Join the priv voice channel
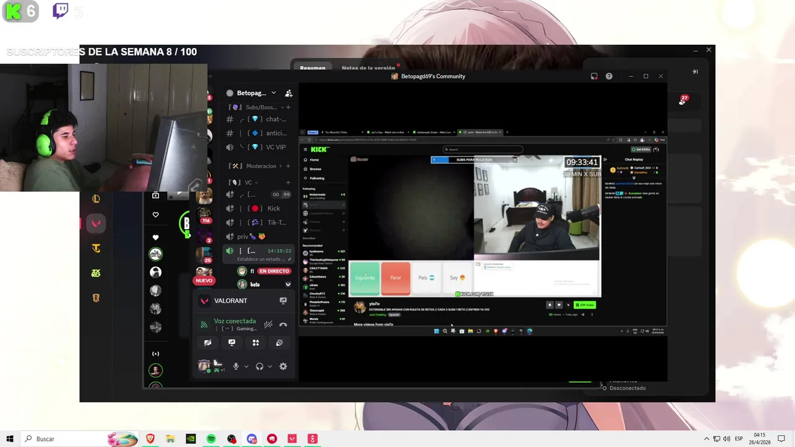Image resolution: width=795 pixels, height=447 pixels. 257,237
